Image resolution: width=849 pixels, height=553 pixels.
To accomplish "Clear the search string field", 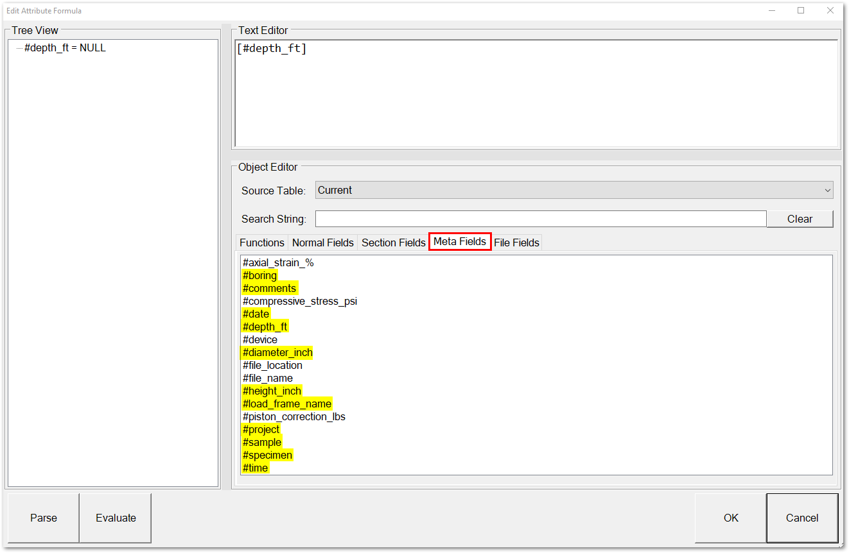I will click(800, 219).
